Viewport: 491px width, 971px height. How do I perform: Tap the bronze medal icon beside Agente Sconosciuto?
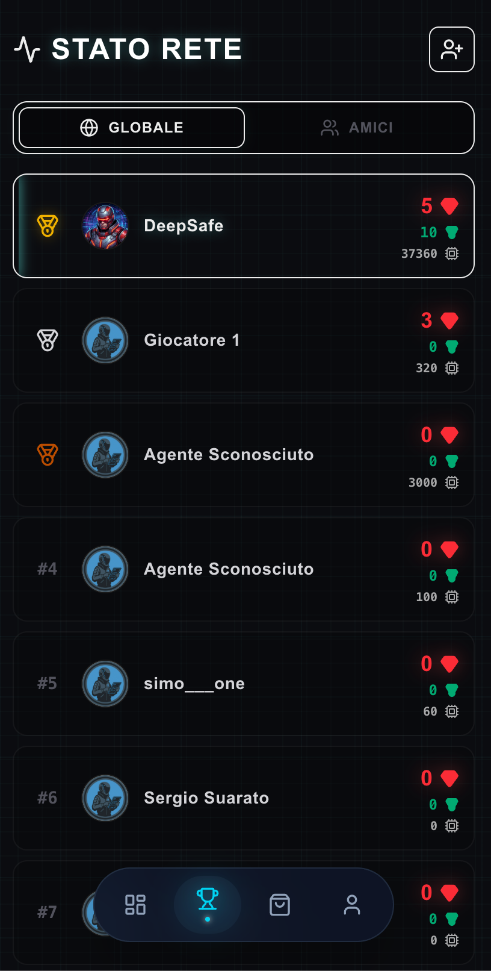47,455
